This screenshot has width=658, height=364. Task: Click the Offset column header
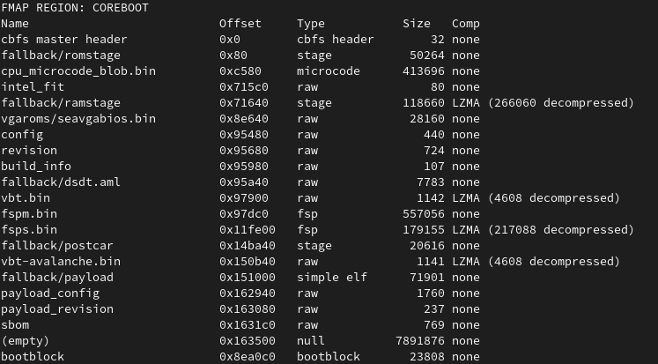240,24
